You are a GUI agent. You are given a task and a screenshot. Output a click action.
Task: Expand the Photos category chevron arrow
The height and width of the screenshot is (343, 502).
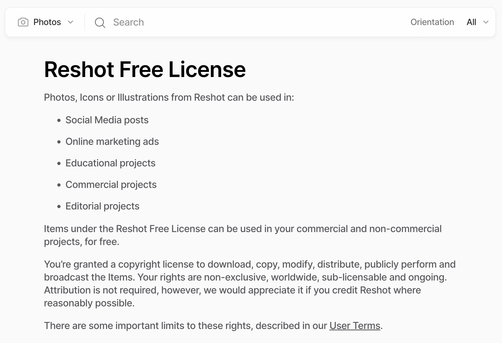[x=70, y=22]
